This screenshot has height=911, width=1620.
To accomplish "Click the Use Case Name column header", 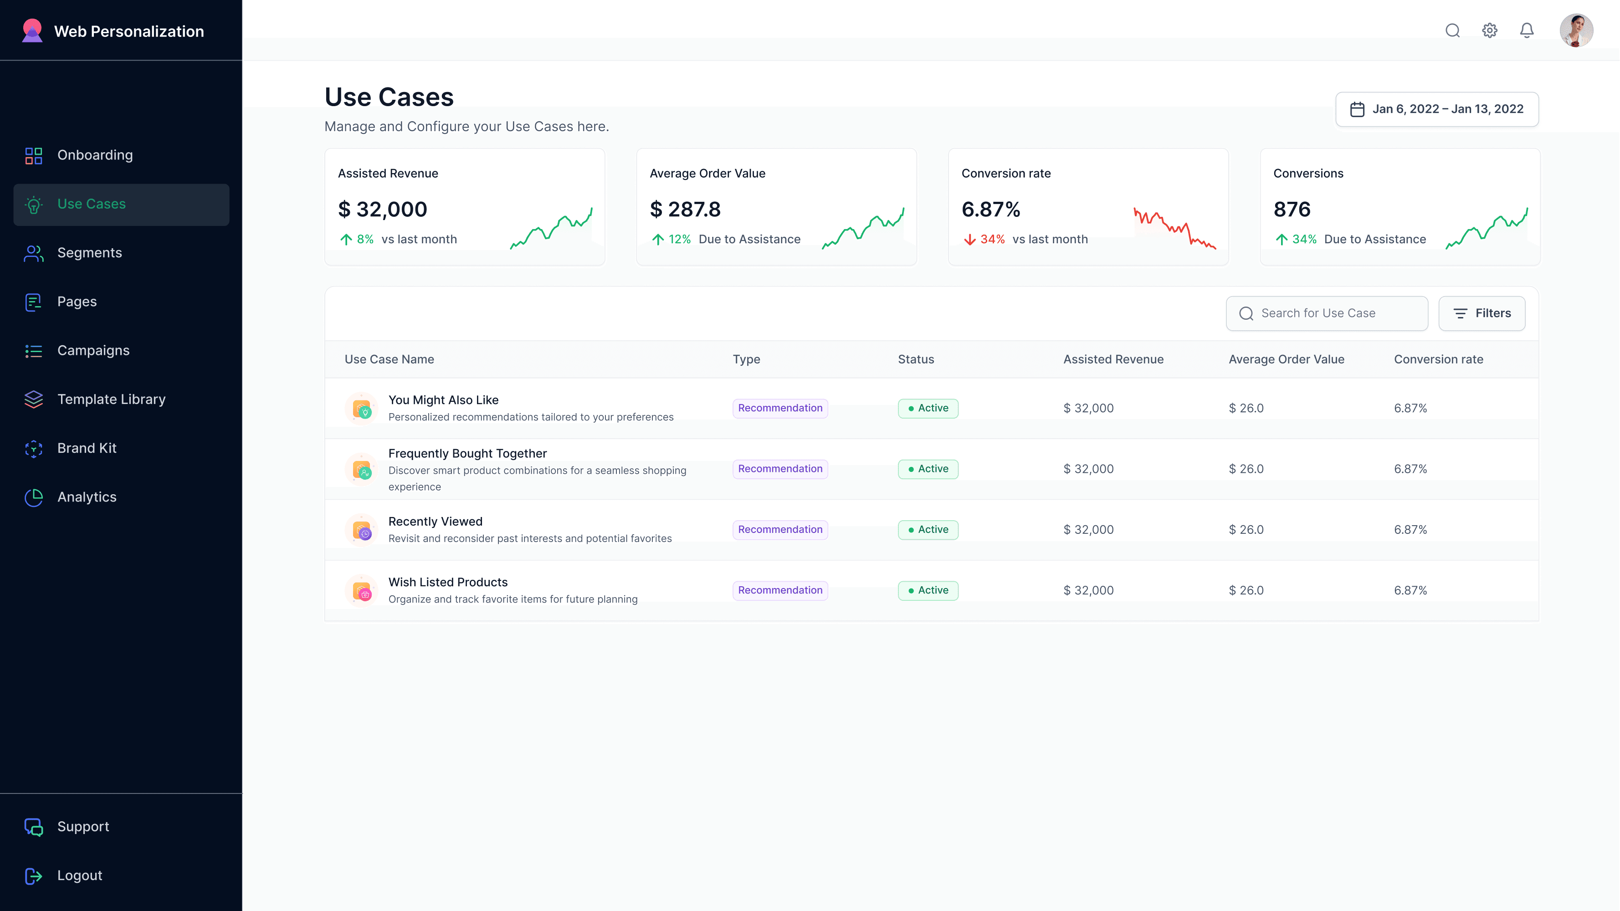I will pos(389,359).
